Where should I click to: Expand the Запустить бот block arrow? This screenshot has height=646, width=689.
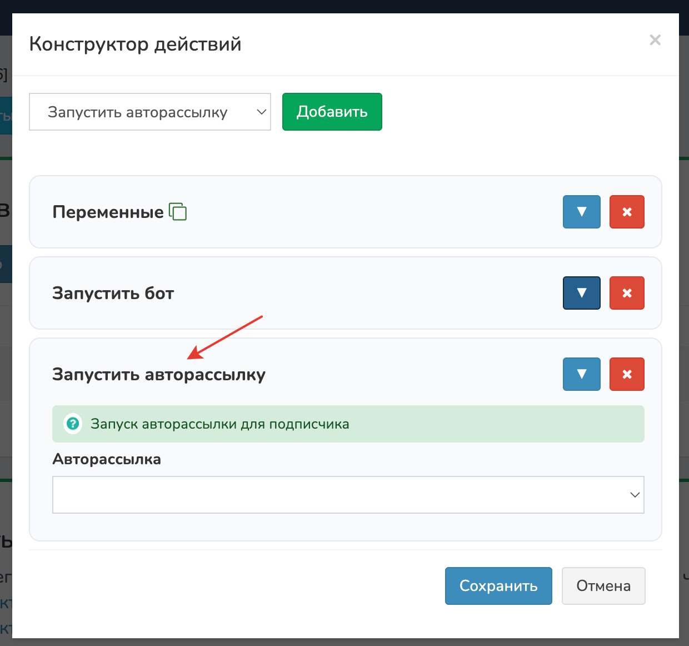point(581,293)
